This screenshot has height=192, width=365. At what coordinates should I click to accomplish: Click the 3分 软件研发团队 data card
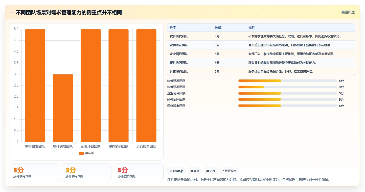point(87,173)
